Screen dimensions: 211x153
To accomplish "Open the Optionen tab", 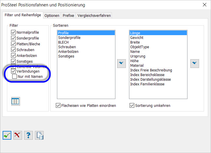I will click(52, 16).
